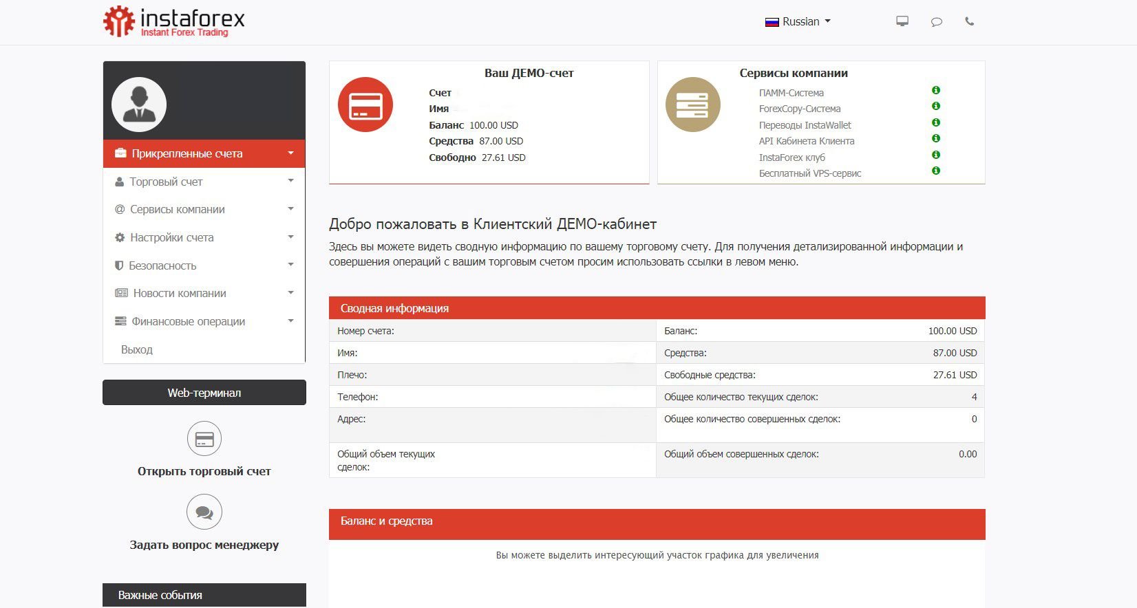Expand Торговый счет arrow
Image resolution: width=1137 pixels, height=608 pixels.
pyautogui.click(x=290, y=181)
